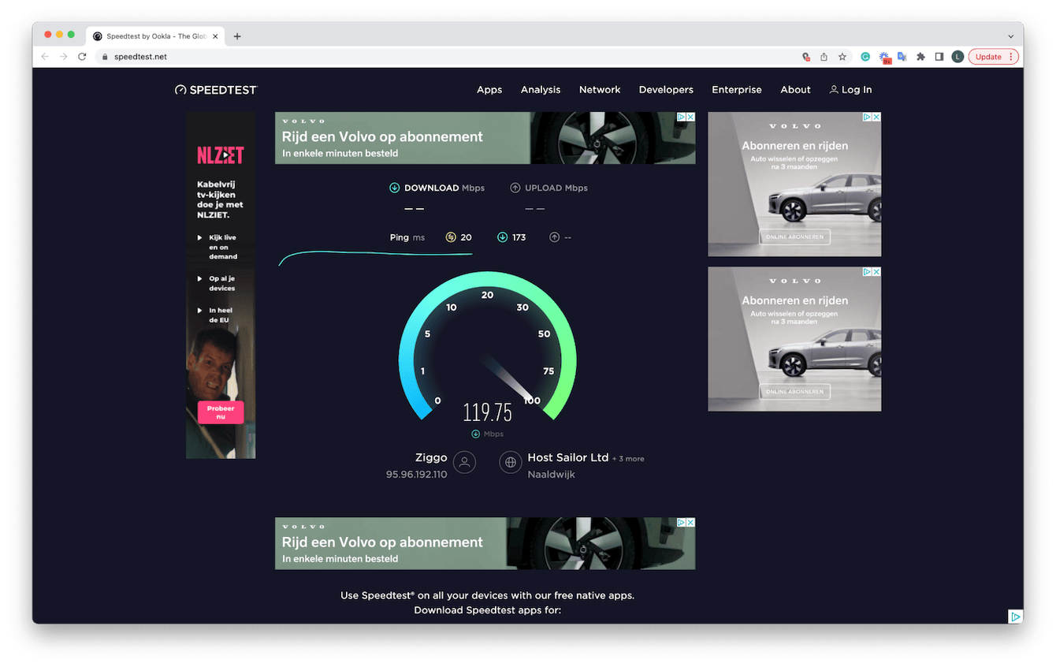Click the Speedtest logo

pyautogui.click(x=216, y=90)
